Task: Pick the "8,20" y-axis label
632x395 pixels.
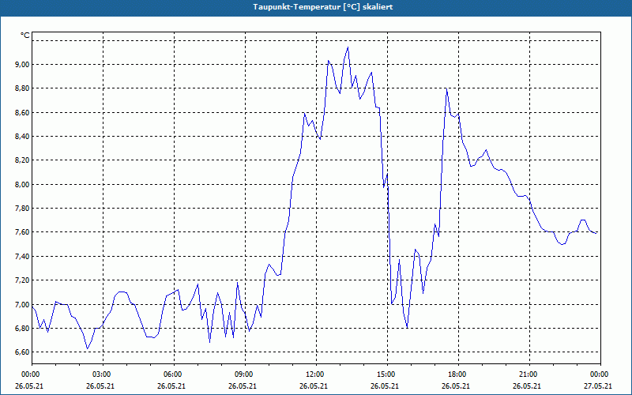Action: pos(22,160)
